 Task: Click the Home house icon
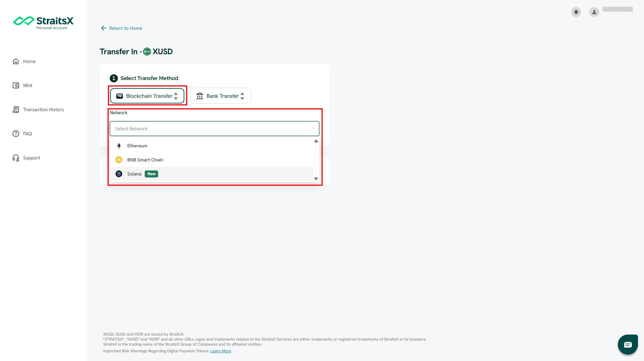pos(16,61)
